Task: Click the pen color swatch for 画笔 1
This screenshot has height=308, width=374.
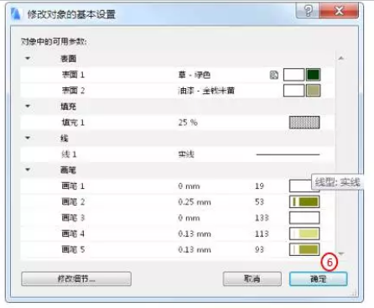Action: pos(300,186)
